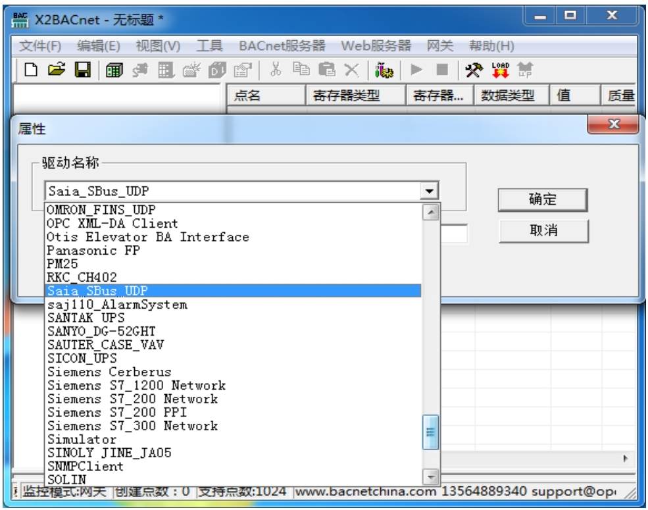Select Siemens Cerberus driver
The image size is (648, 510).
tap(233, 372)
